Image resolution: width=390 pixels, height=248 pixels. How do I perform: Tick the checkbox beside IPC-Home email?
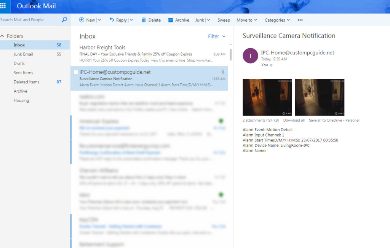tap(76, 72)
